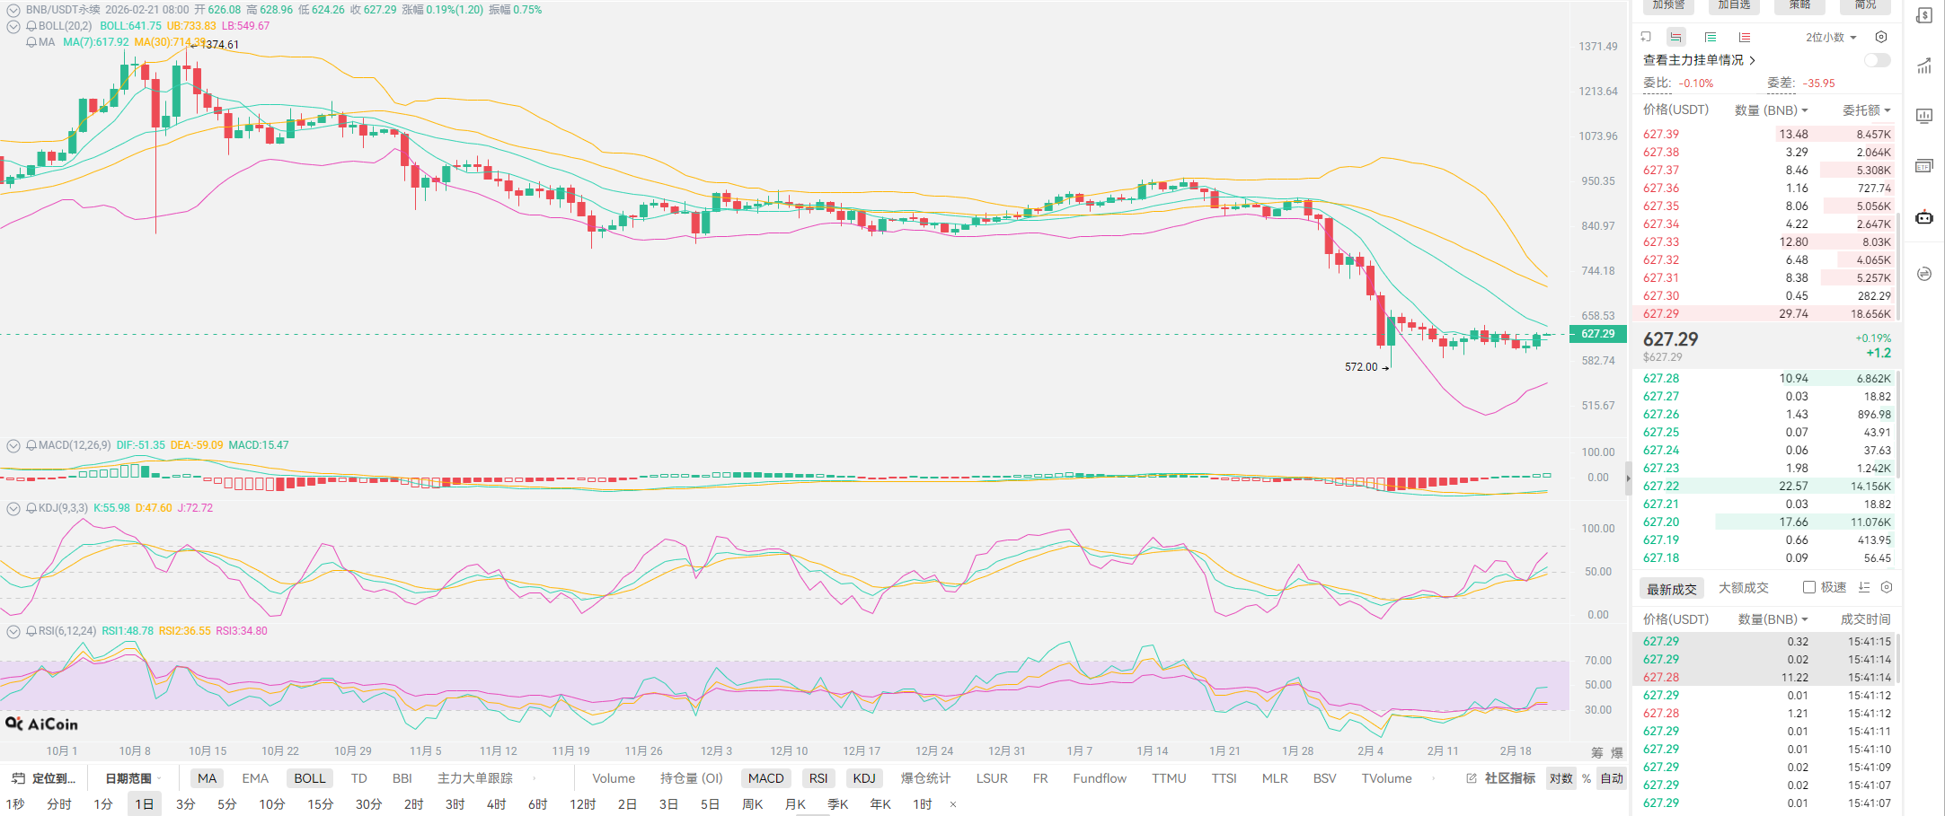Open the robot assistant icon in right sidebar
The image size is (1945, 816).
click(x=1923, y=217)
